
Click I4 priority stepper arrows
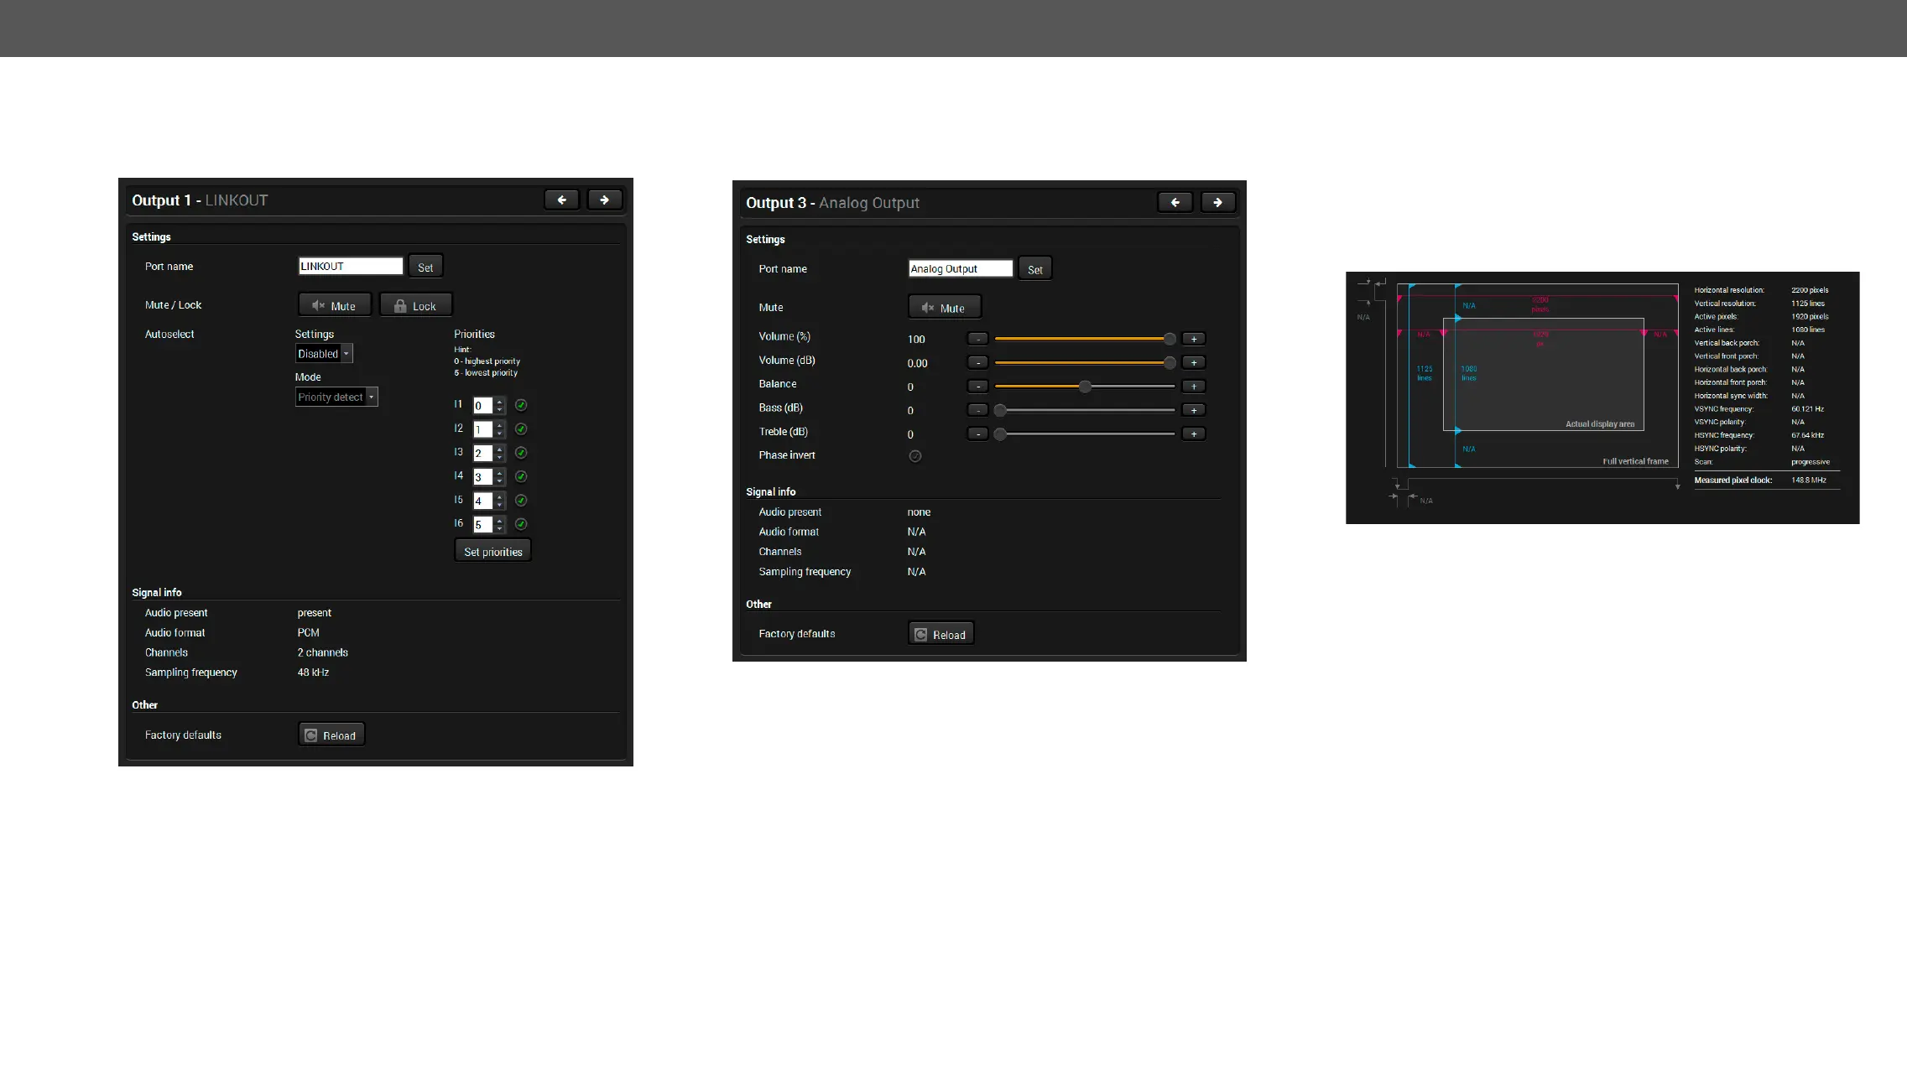pyautogui.click(x=499, y=477)
